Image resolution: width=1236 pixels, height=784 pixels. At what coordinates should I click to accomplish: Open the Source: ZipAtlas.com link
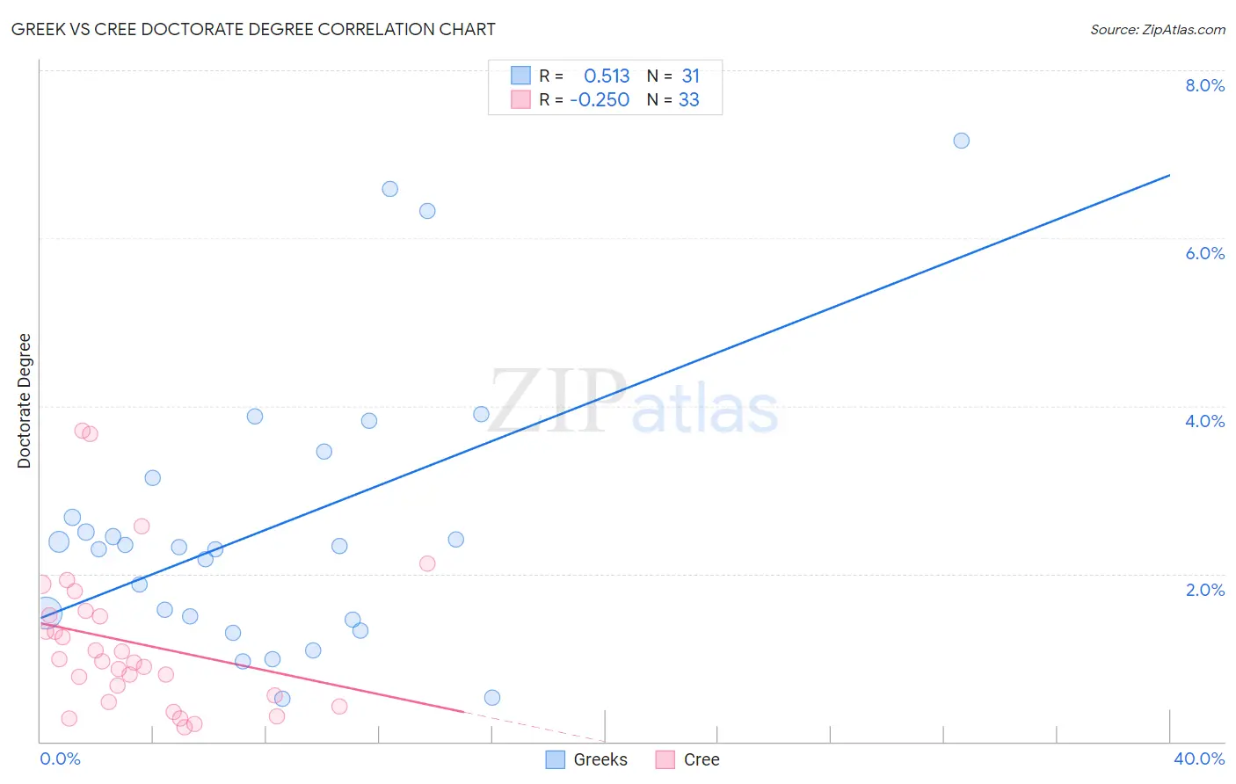point(1158,29)
